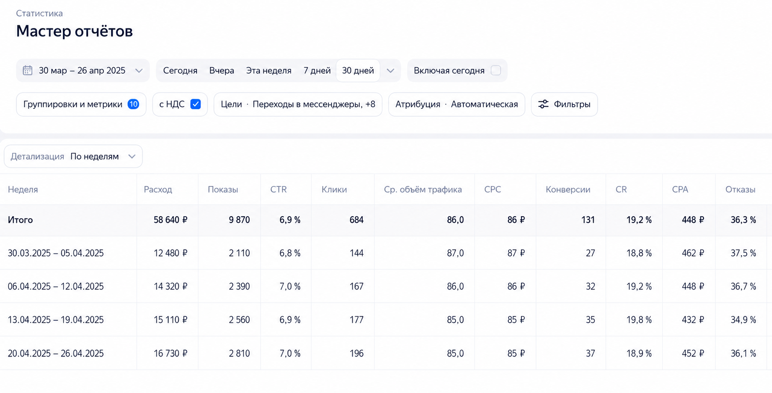Click CPA value 462 ₽
The width and height of the screenshot is (772, 393).
(x=693, y=253)
